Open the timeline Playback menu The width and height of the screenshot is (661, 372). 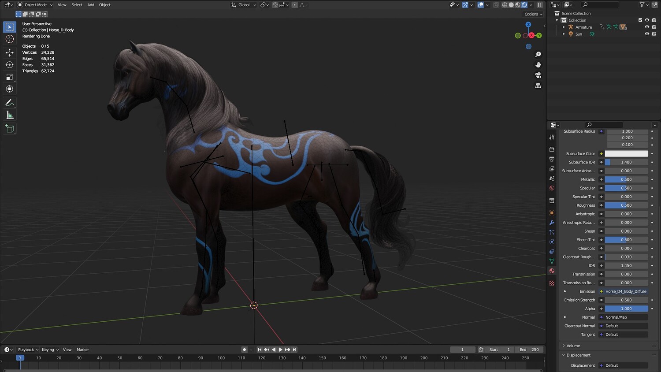coord(28,350)
